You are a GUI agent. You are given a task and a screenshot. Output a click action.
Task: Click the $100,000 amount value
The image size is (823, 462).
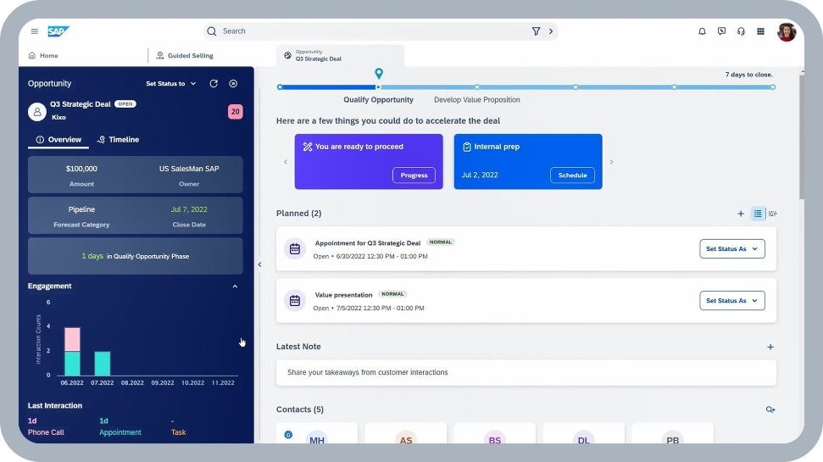click(x=81, y=169)
